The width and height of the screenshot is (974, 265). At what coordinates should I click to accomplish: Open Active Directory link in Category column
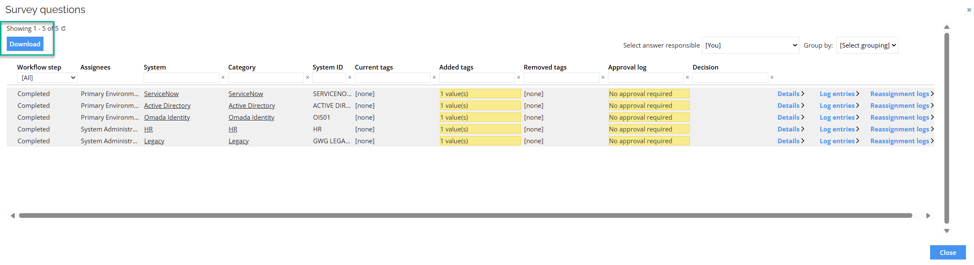[252, 105]
